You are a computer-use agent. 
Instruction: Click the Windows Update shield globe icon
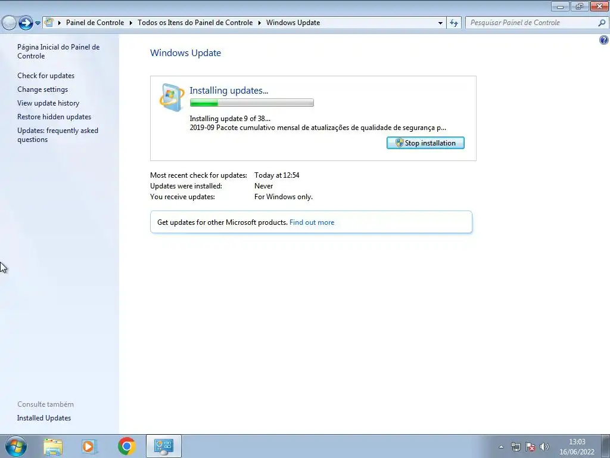pos(172,97)
